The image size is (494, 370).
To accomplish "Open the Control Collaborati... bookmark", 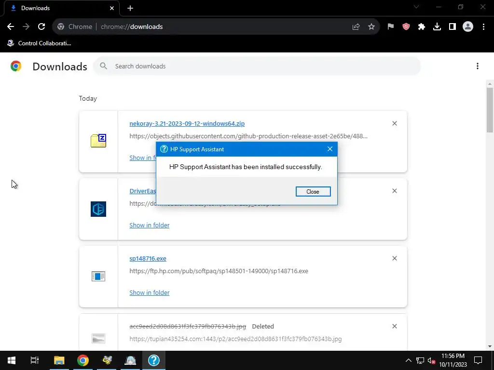I will click(x=39, y=43).
